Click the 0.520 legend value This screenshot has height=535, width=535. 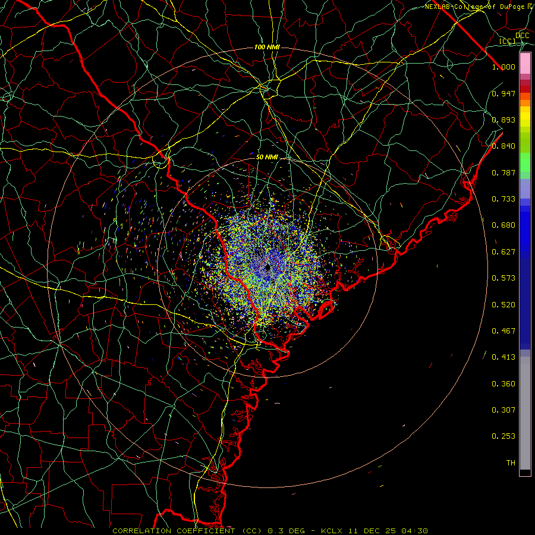tap(503, 305)
